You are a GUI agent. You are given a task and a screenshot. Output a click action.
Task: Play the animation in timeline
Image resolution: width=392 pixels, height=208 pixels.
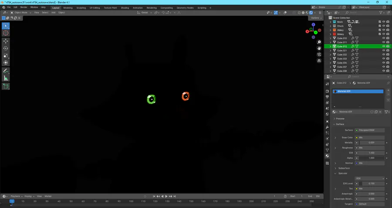166,196
